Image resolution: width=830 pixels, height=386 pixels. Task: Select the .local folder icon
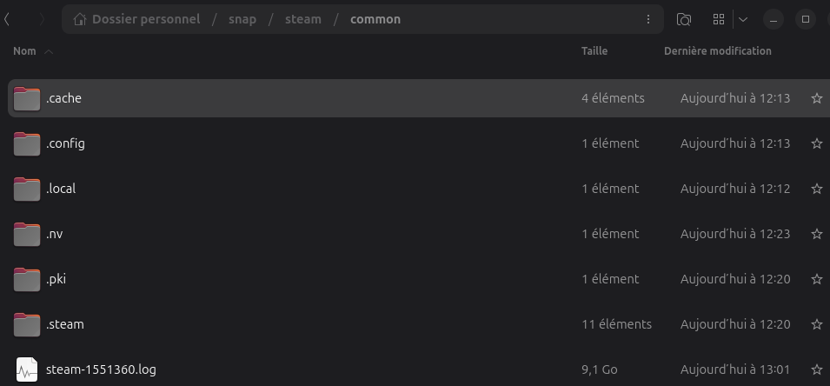[28, 189]
